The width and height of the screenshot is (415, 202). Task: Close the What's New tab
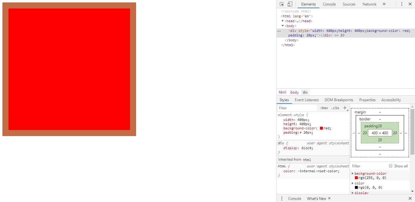coord(329,198)
